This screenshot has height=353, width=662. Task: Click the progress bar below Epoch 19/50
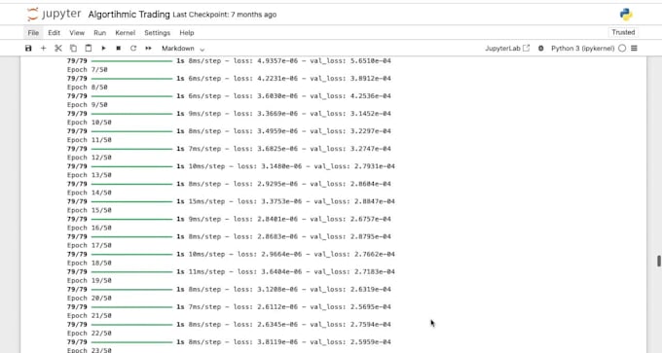coord(131,290)
